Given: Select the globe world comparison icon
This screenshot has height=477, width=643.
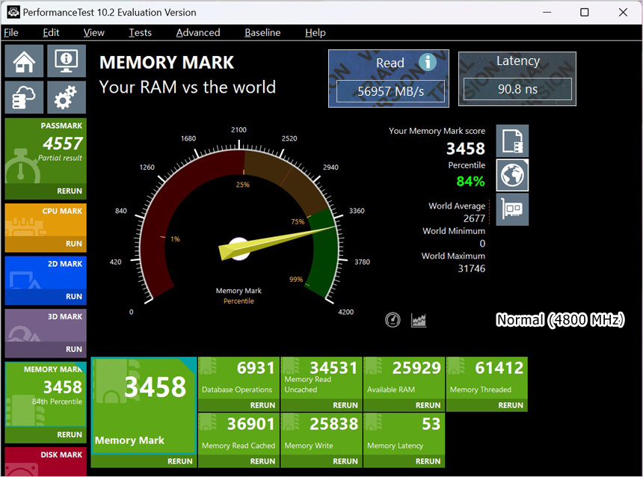Looking at the screenshot, I should pyautogui.click(x=512, y=175).
